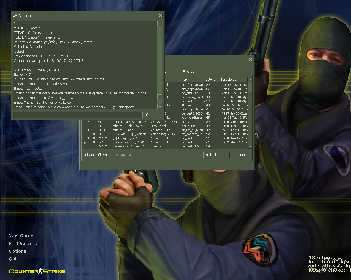The image size is (351, 280).
Task: Open Find Servers from main menu
Action: (23, 244)
